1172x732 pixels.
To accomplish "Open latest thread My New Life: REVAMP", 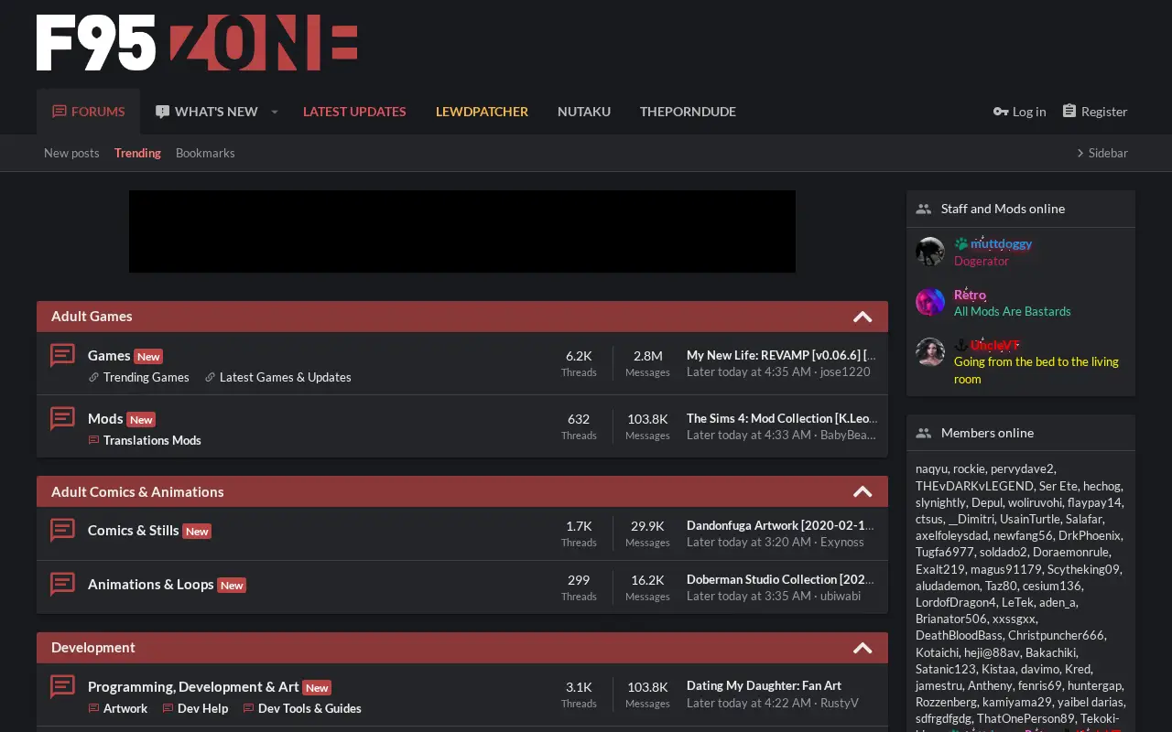I will pyautogui.click(x=782, y=355).
